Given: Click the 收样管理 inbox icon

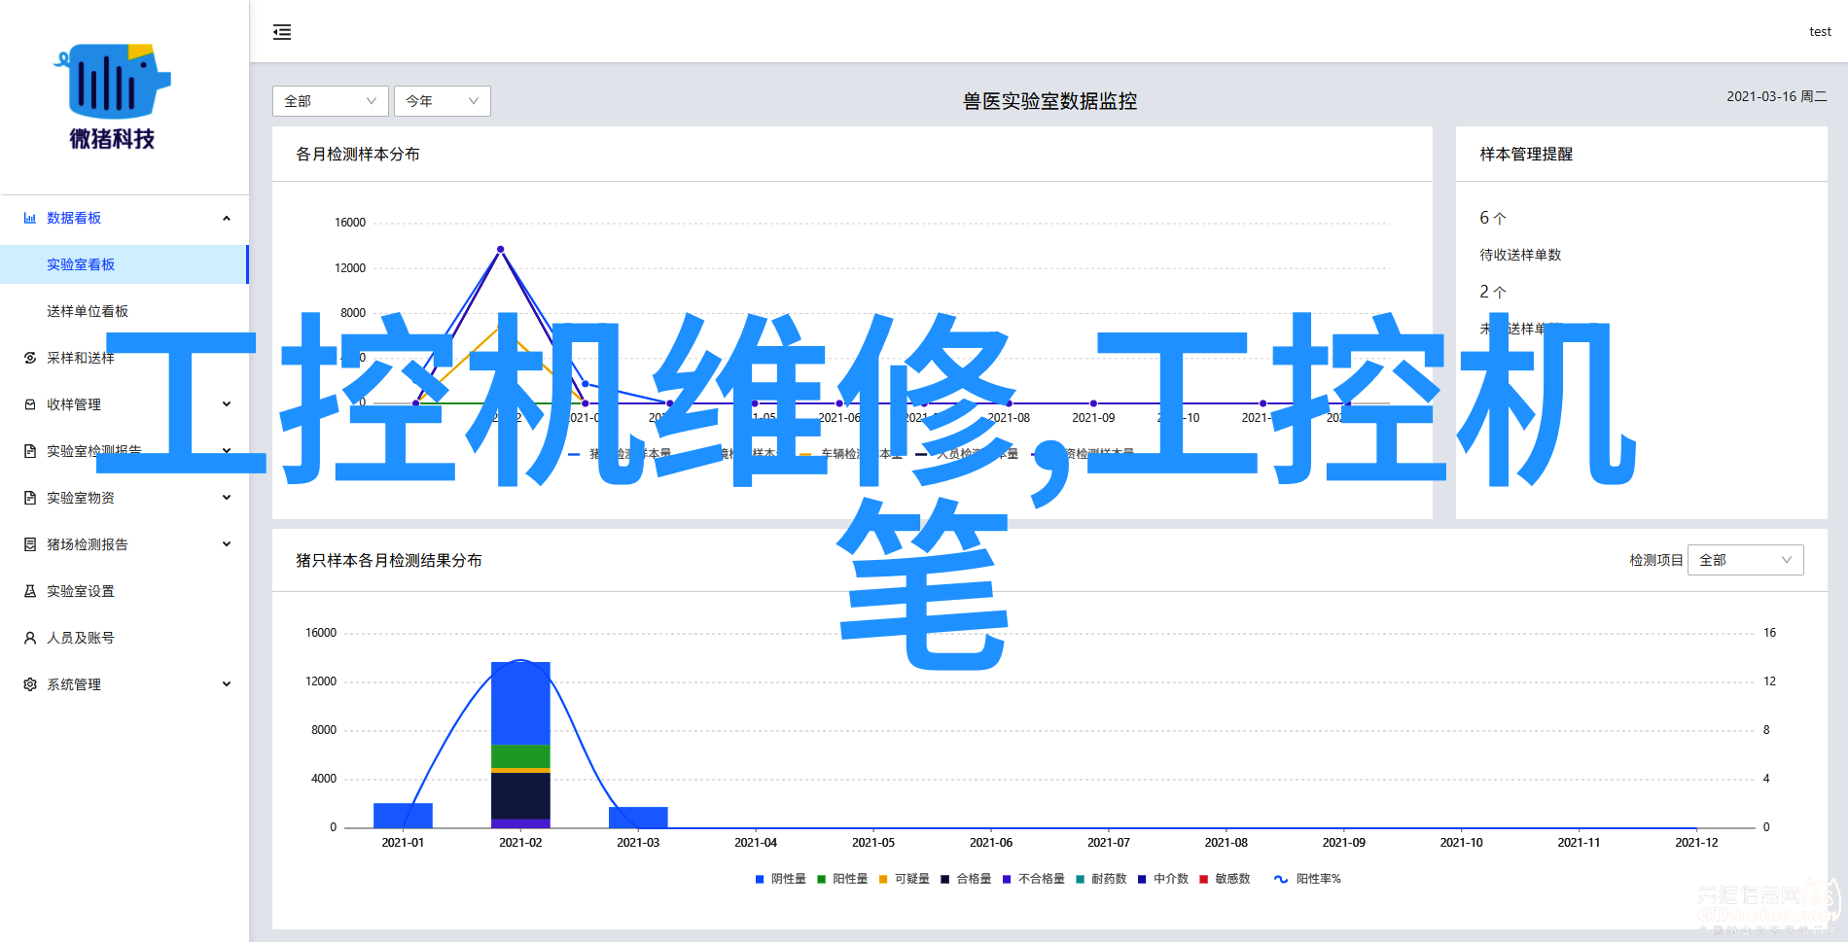Looking at the screenshot, I should [30, 404].
